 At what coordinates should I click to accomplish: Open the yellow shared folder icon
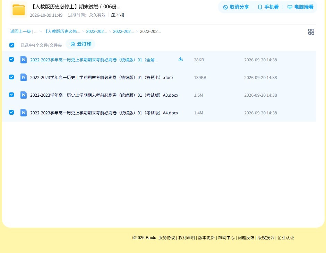click(19, 10)
